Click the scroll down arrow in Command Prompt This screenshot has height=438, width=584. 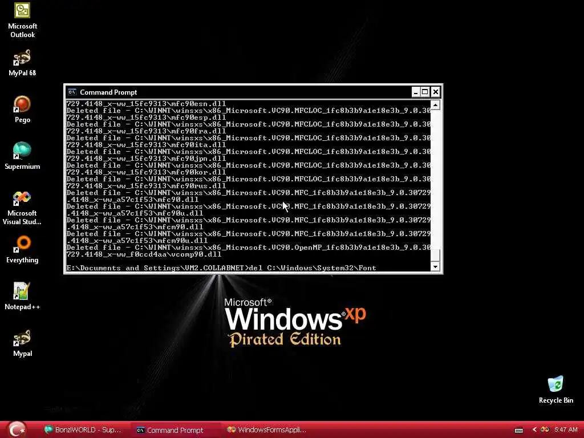pos(435,267)
